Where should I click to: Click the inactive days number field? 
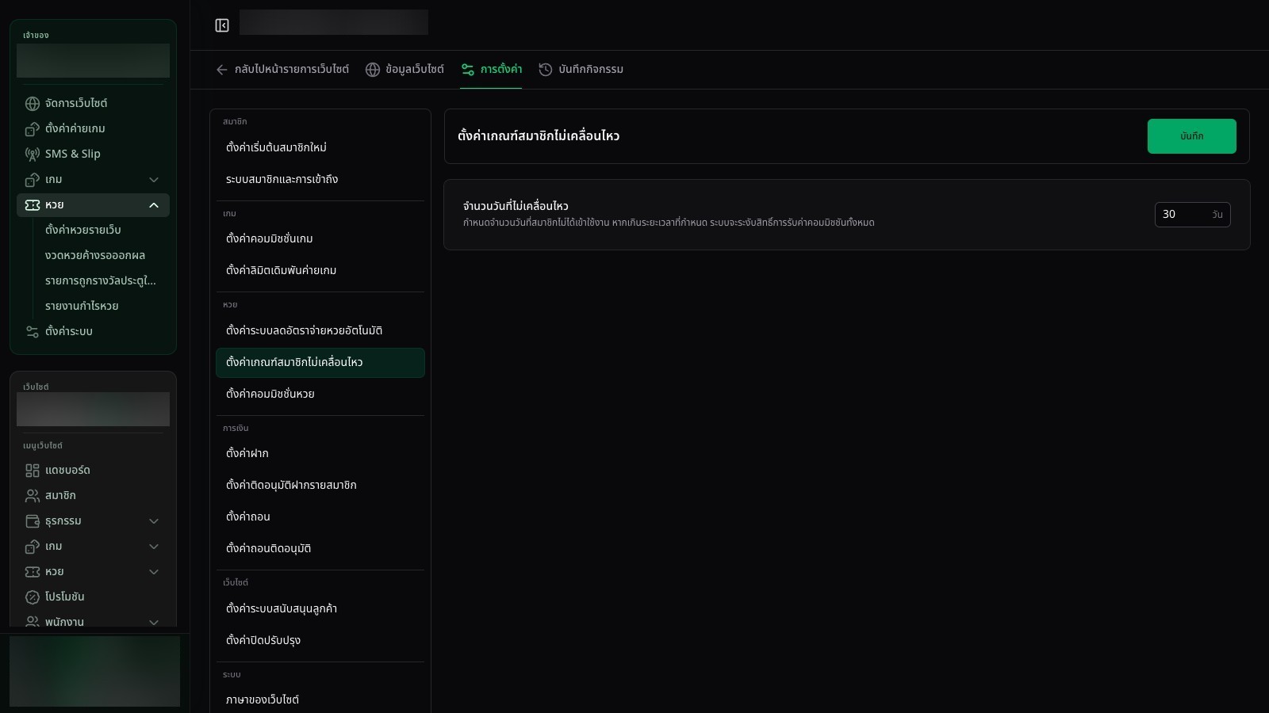click(1192, 215)
